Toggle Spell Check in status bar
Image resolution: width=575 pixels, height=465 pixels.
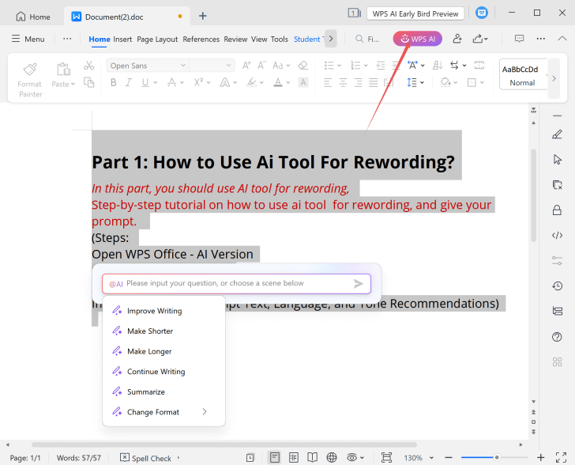(x=145, y=458)
